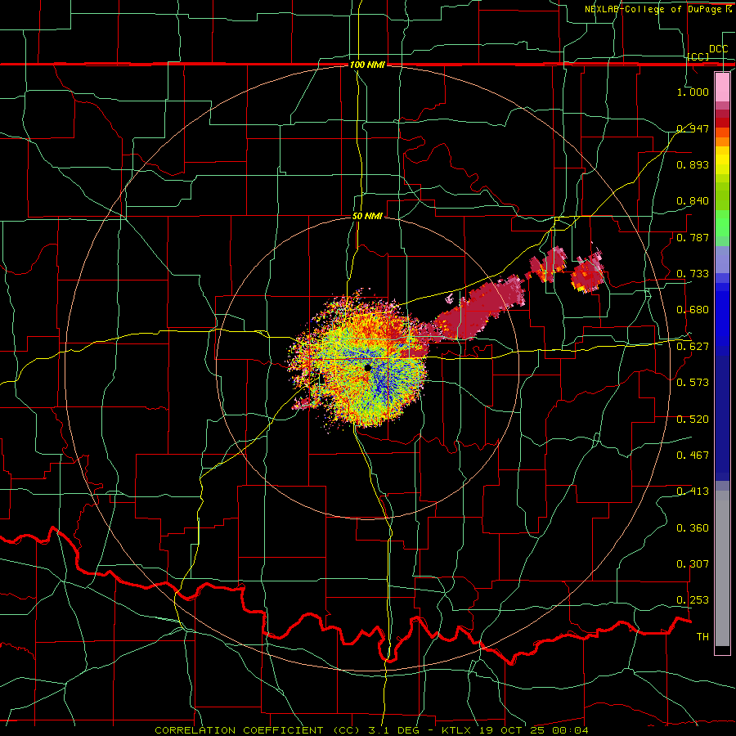The height and width of the screenshot is (736, 736).
Task: Select the 0.840 scale value
Action: pos(693,201)
